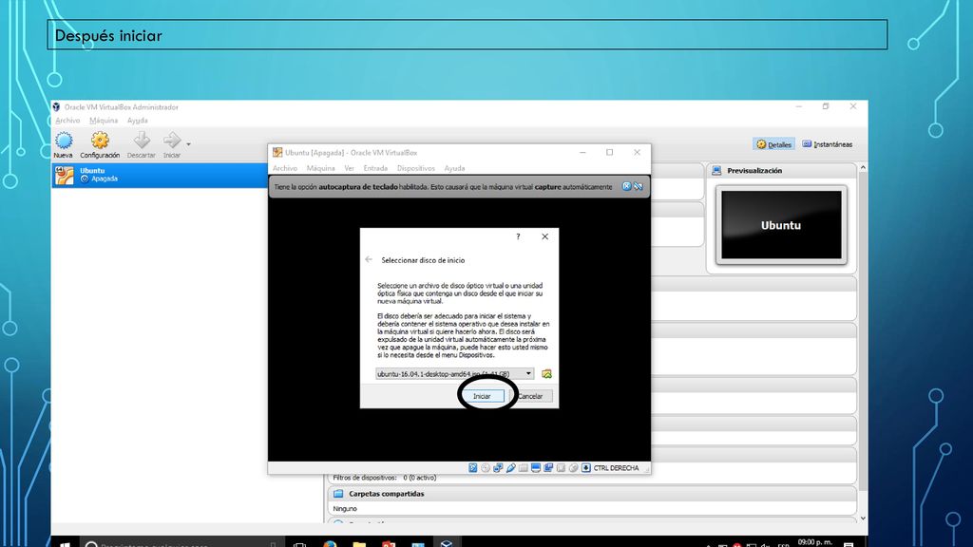
Task: Click the don't-show-again icon on the autocaptura notification
Action: [x=638, y=186]
